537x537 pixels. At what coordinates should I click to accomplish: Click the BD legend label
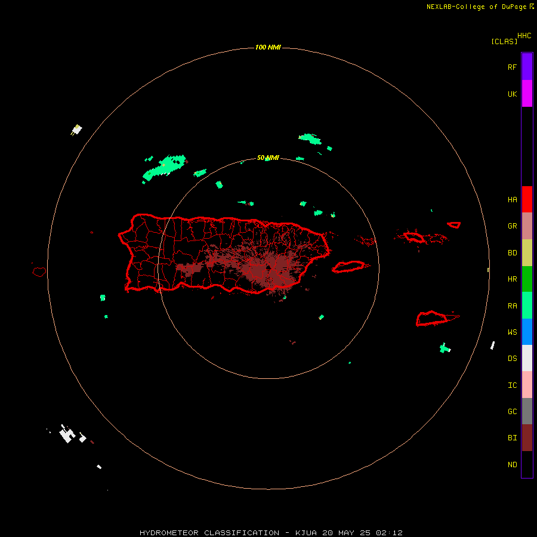click(512, 253)
